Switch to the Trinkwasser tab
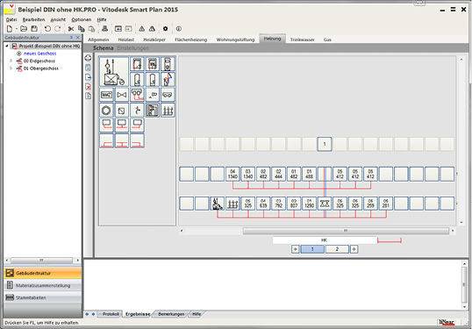472x329 pixels. coord(302,39)
